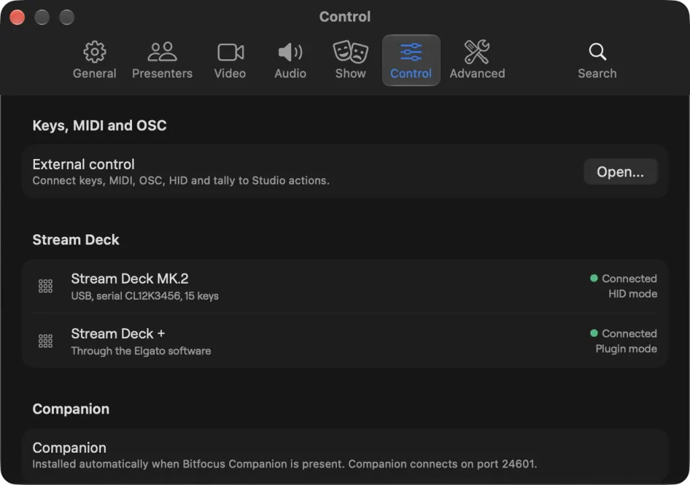Screen dimensions: 690x485
Task: Select the Stream Deck + device name
Action: tap(118, 333)
